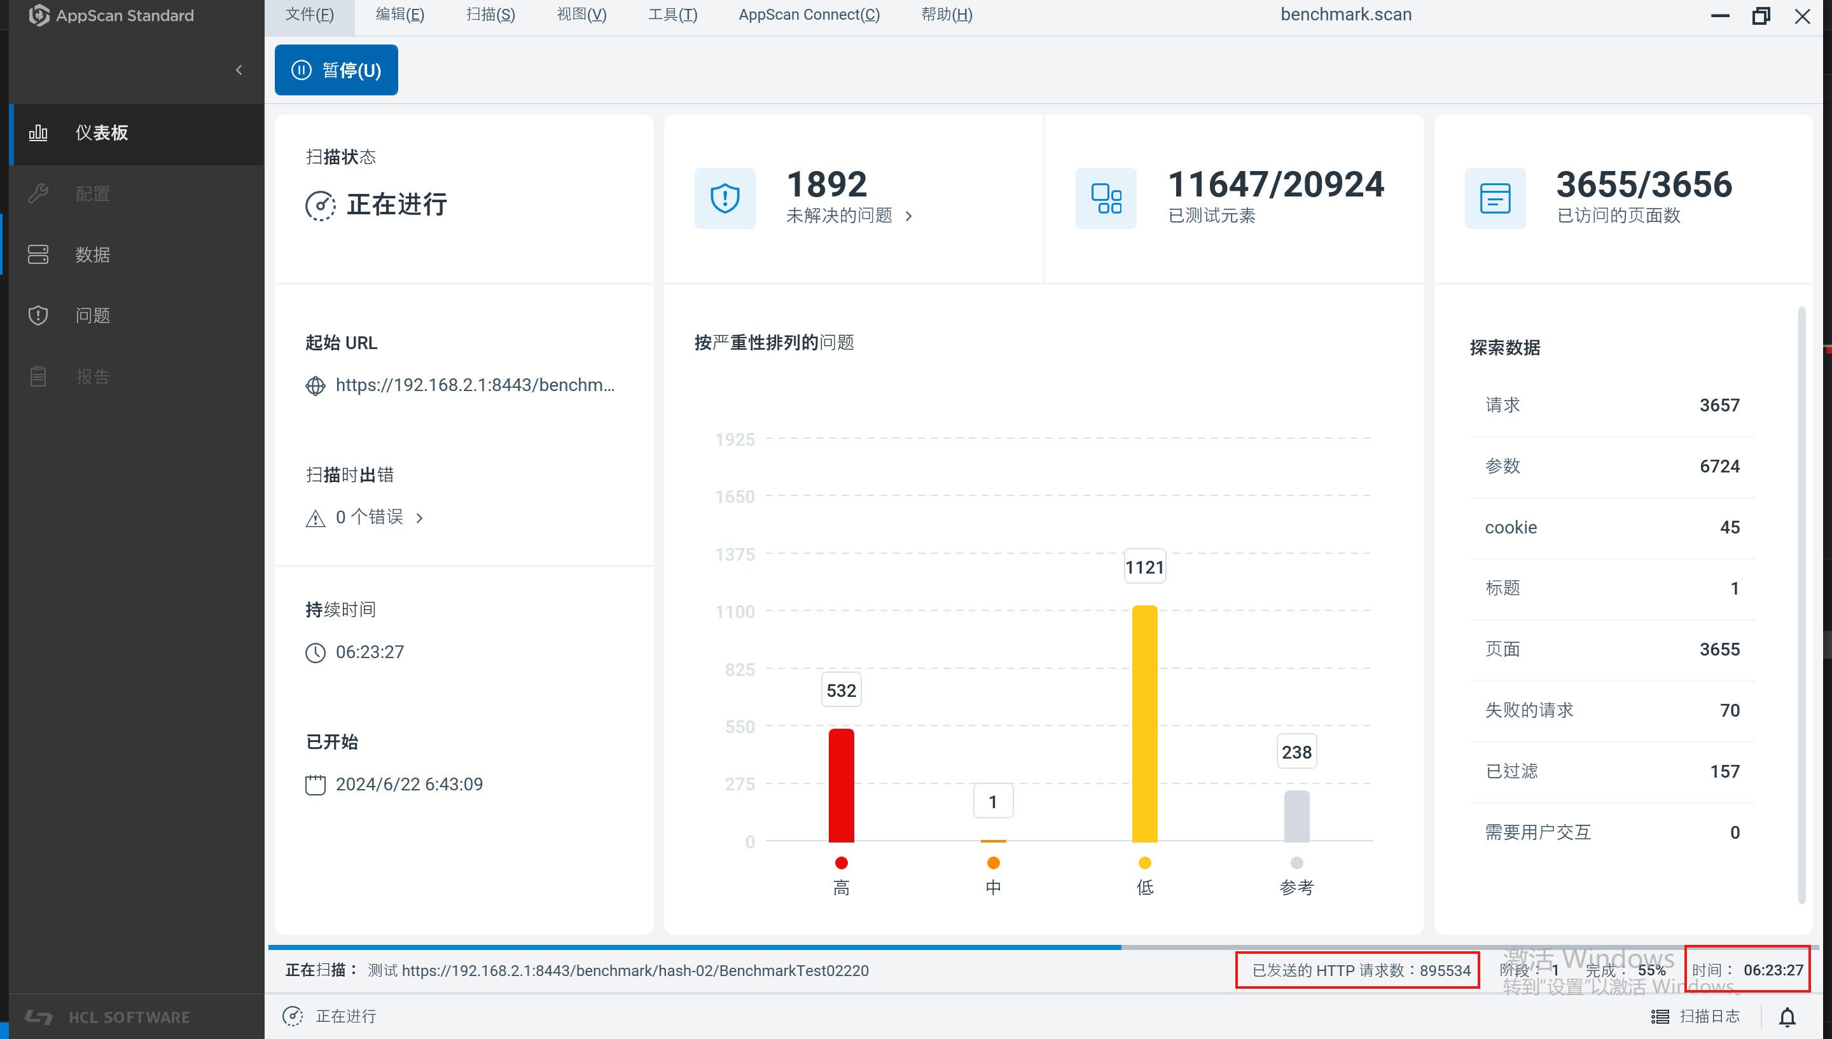Viewport: 1832px width, 1039px height.
Task: Open the Dashboard (仪表板) sidebar item
Action: [x=101, y=133]
